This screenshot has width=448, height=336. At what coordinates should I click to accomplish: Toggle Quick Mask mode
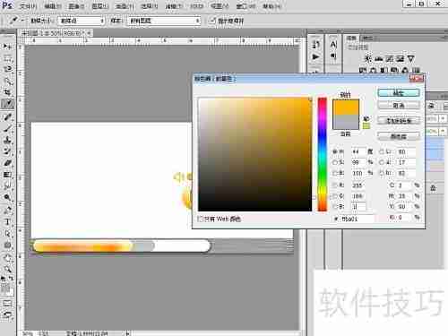click(x=7, y=304)
